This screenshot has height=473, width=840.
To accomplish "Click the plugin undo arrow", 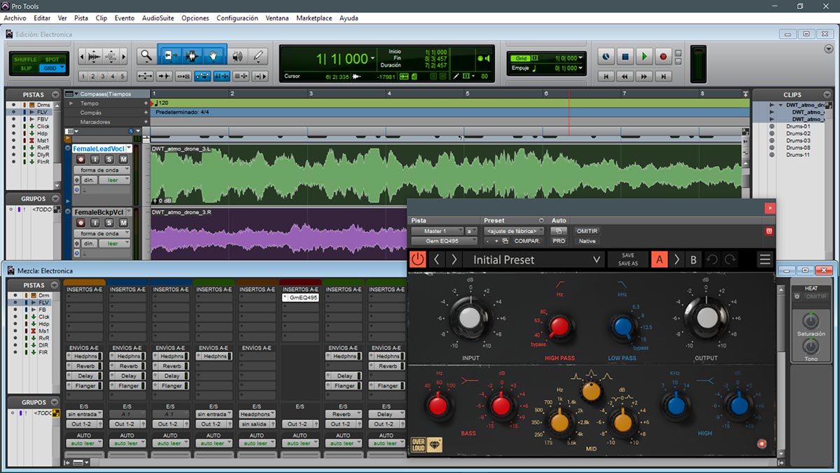I will (x=712, y=259).
